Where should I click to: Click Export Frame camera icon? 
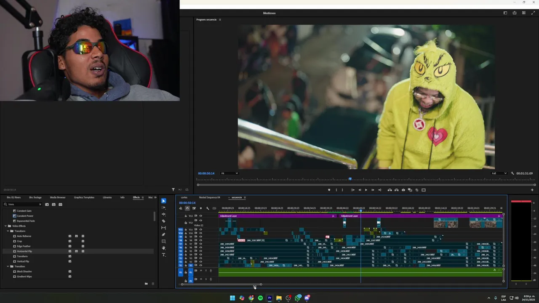[x=403, y=190]
